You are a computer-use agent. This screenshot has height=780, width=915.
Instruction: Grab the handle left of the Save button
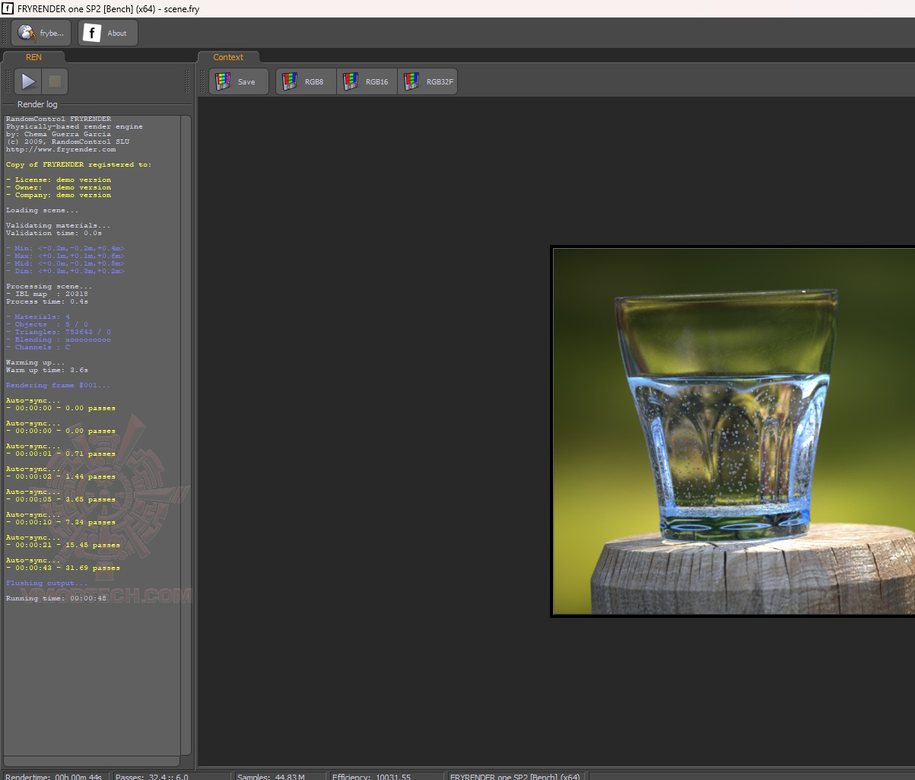(x=202, y=81)
